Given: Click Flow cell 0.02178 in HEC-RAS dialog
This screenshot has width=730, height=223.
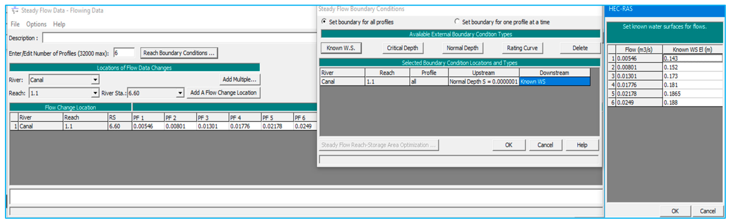Looking at the screenshot, I should pos(639,94).
